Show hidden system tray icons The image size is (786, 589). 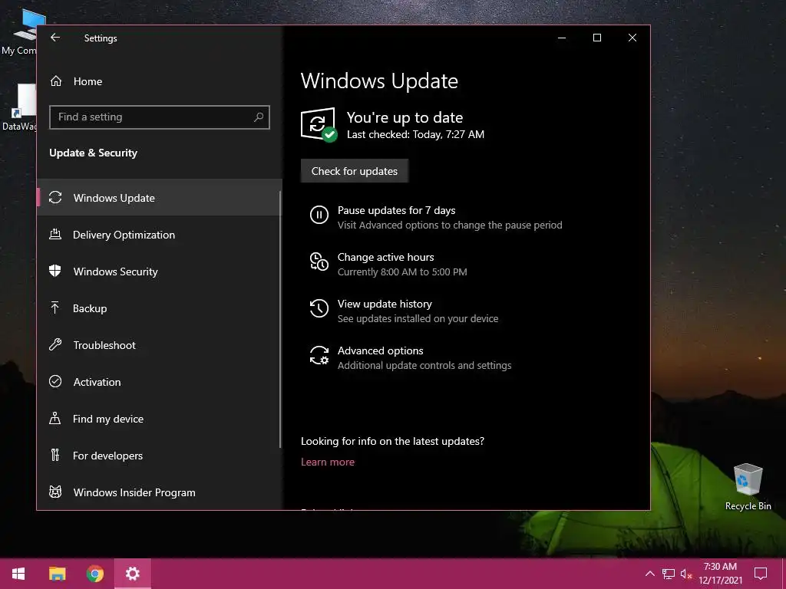pos(649,574)
